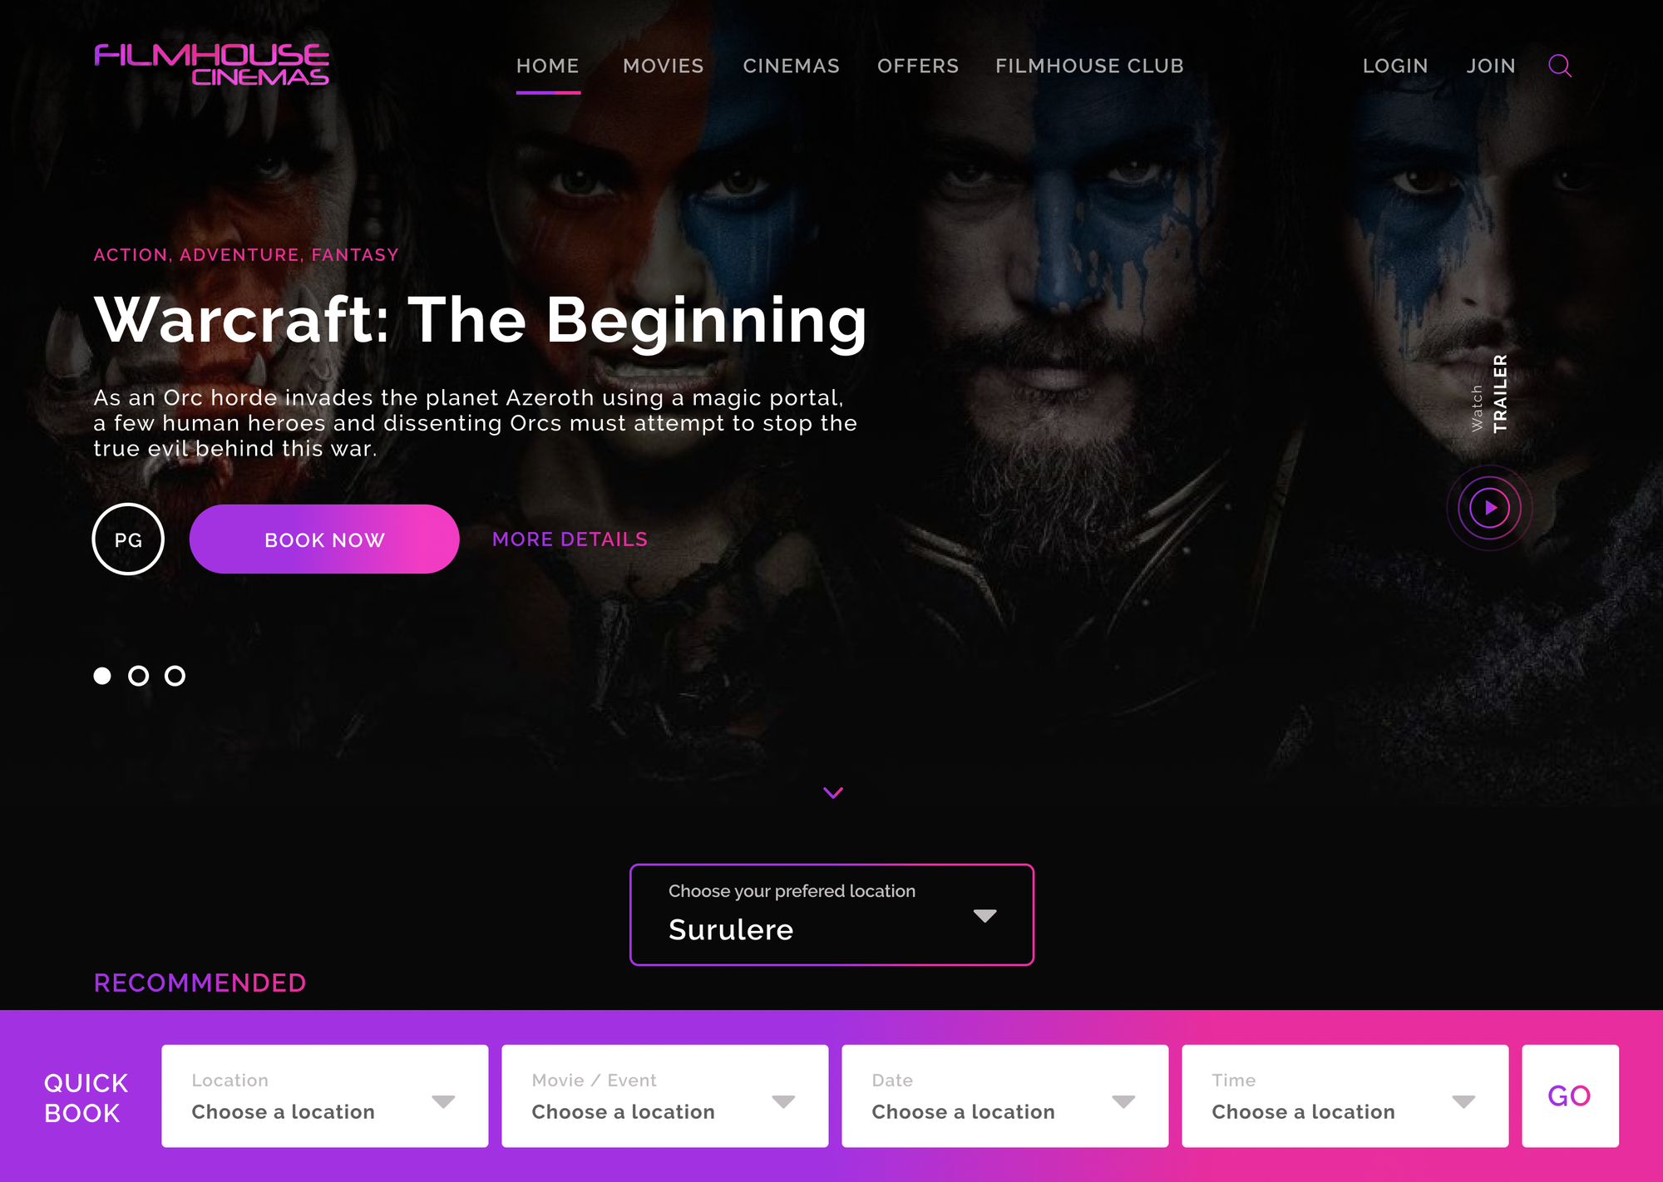Click the Date field dropdown arrow
1663x1182 pixels.
click(x=1123, y=1102)
